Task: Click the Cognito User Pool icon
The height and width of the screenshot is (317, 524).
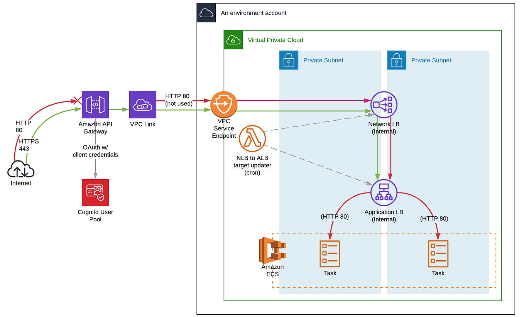Action: [x=95, y=192]
